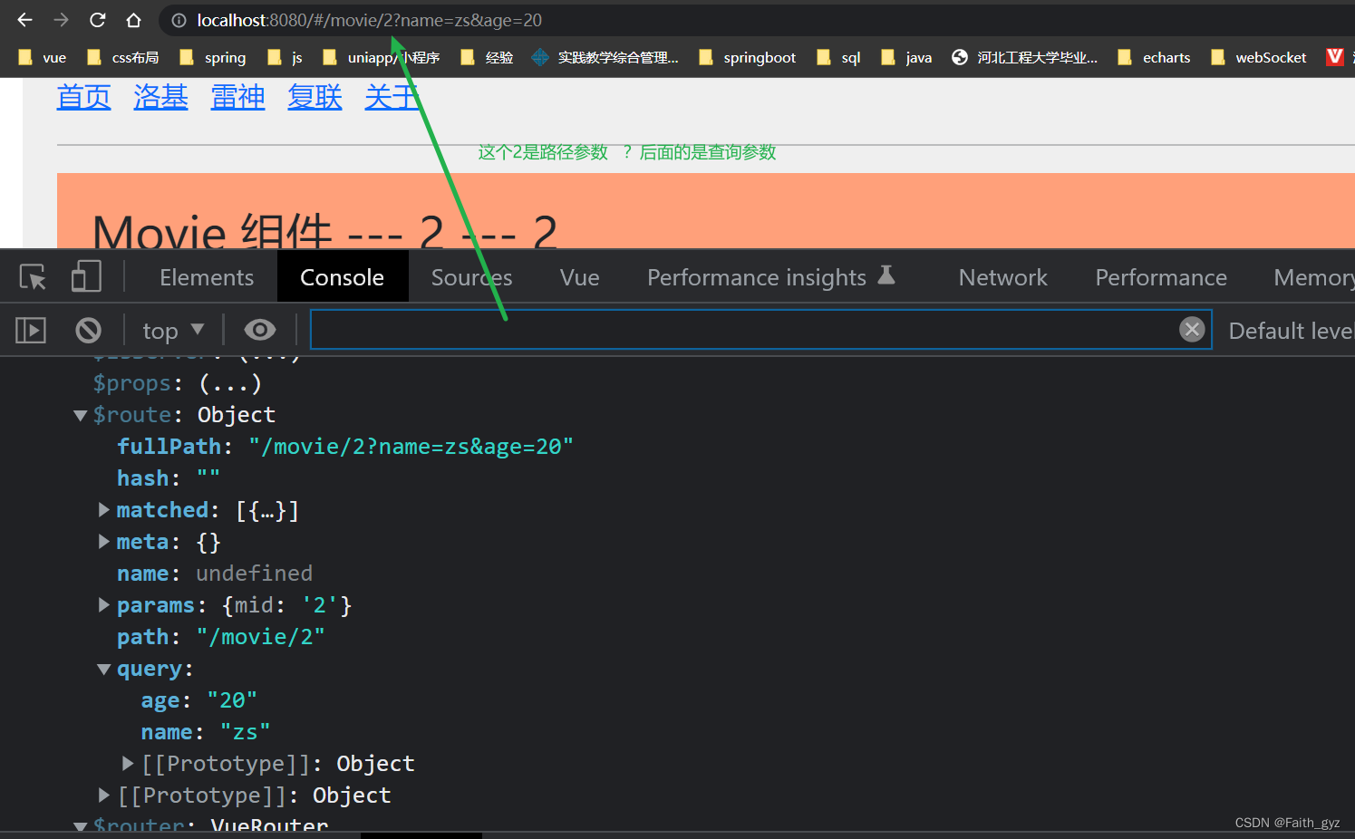Switch to the Vue devtools tab

coord(579,277)
